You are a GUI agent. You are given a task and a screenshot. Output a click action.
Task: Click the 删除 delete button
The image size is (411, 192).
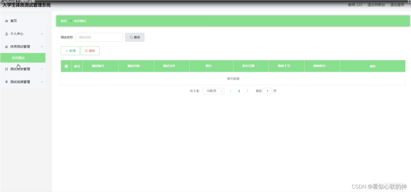click(x=90, y=51)
